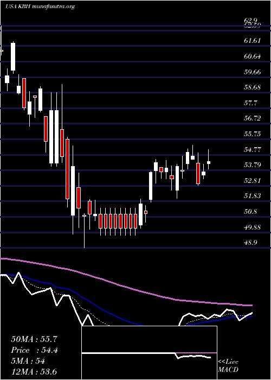Select the 52.81 price axis label

253,181
